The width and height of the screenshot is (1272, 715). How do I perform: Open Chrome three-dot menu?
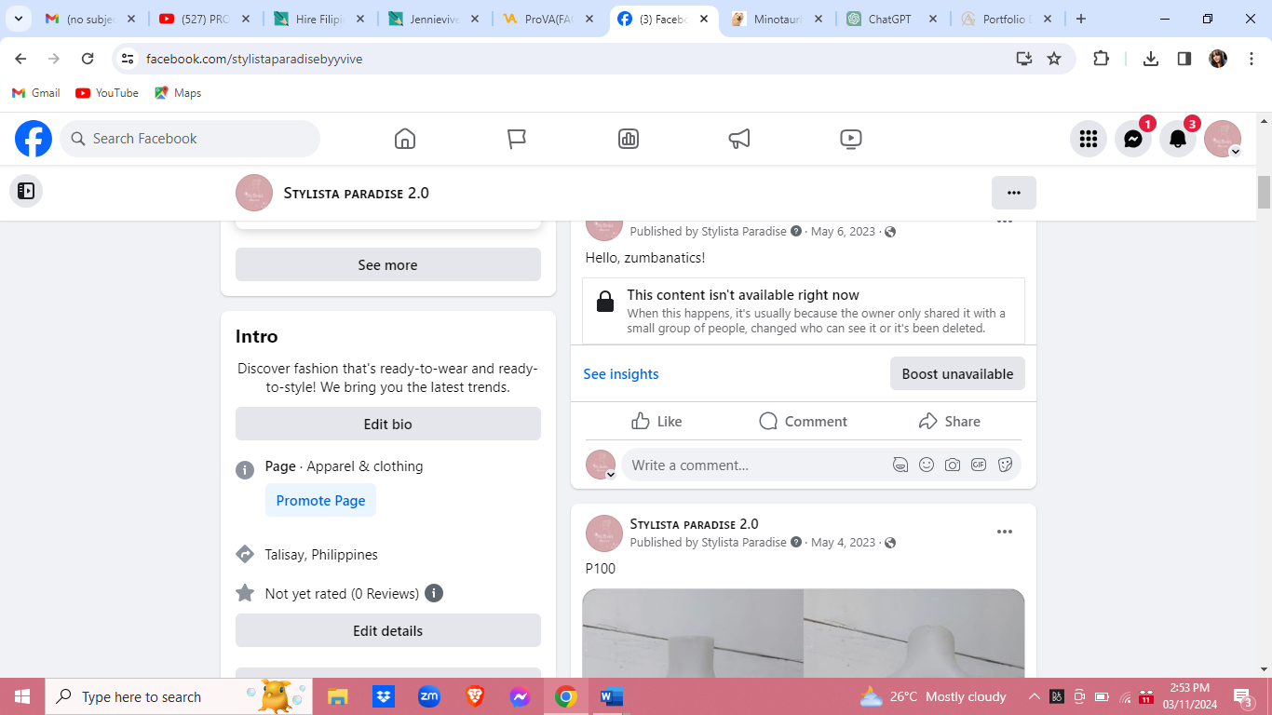pos(1252,59)
